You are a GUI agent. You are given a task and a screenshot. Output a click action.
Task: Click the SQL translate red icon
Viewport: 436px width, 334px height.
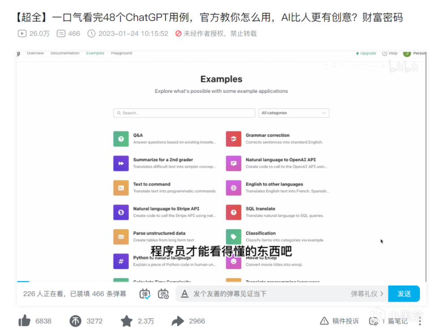click(234, 212)
